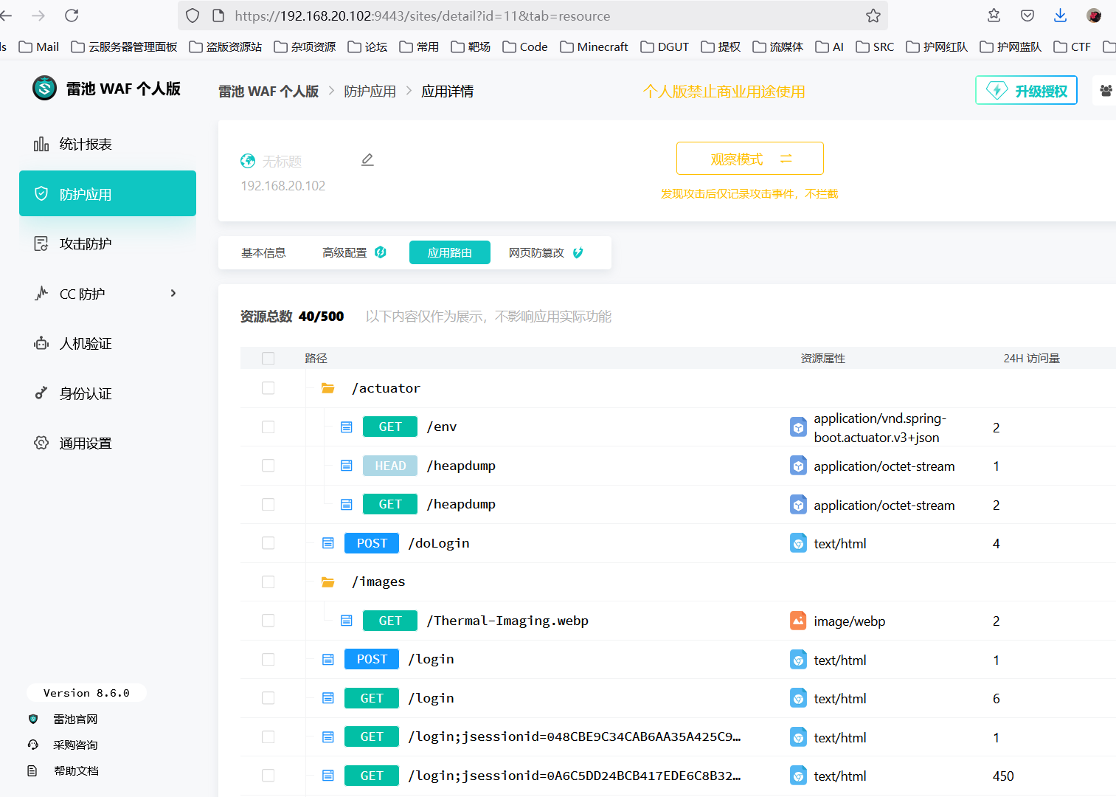This screenshot has height=797, width=1116.
Task: Click the /actuator folder icon
Action: point(328,388)
